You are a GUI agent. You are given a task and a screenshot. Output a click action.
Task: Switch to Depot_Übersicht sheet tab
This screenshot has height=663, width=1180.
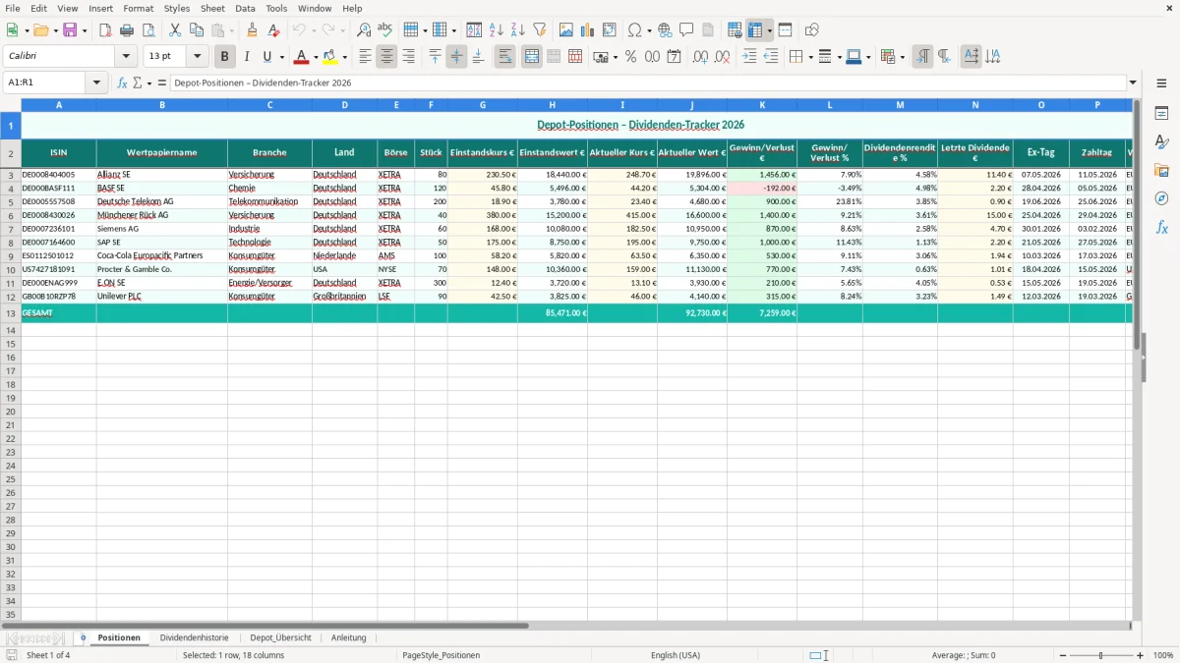[x=280, y=637]
